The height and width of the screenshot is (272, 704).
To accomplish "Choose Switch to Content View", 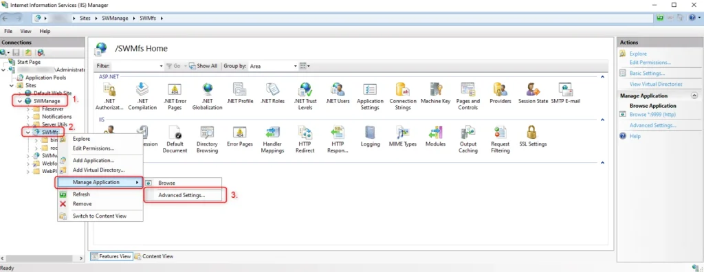I will tap(100, 216).
